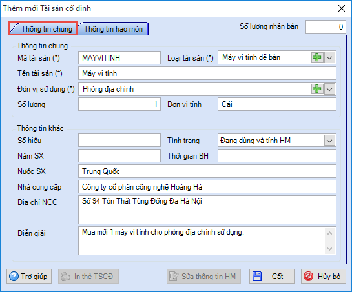The width and height of the screenshot is (352, 292).
Task: Expand the Loại tài sản dropdown
Action: [329, 57]
